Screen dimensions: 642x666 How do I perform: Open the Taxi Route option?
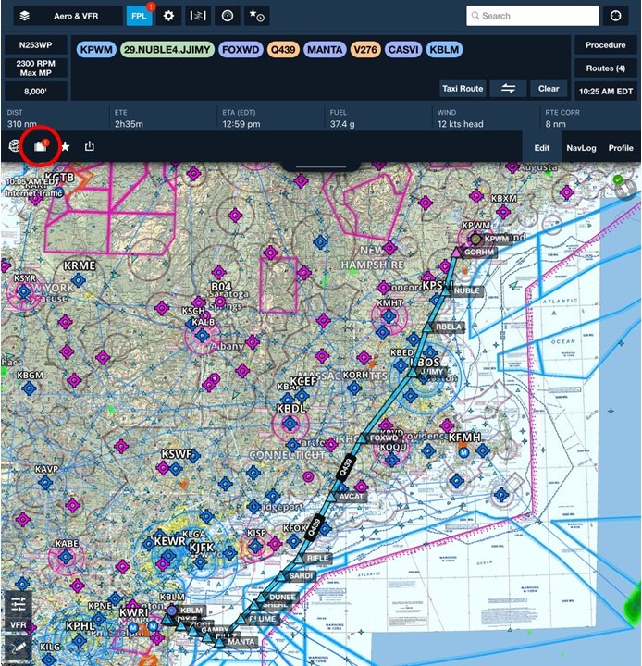[x=463, y=89]
